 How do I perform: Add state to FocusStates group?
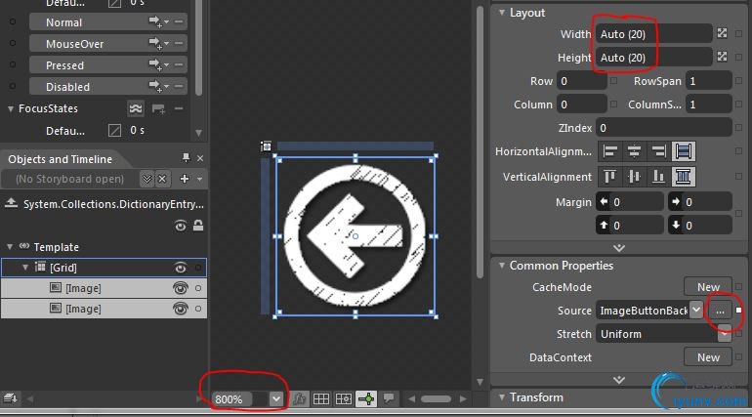pyautogui.click(x=158, y=108)
